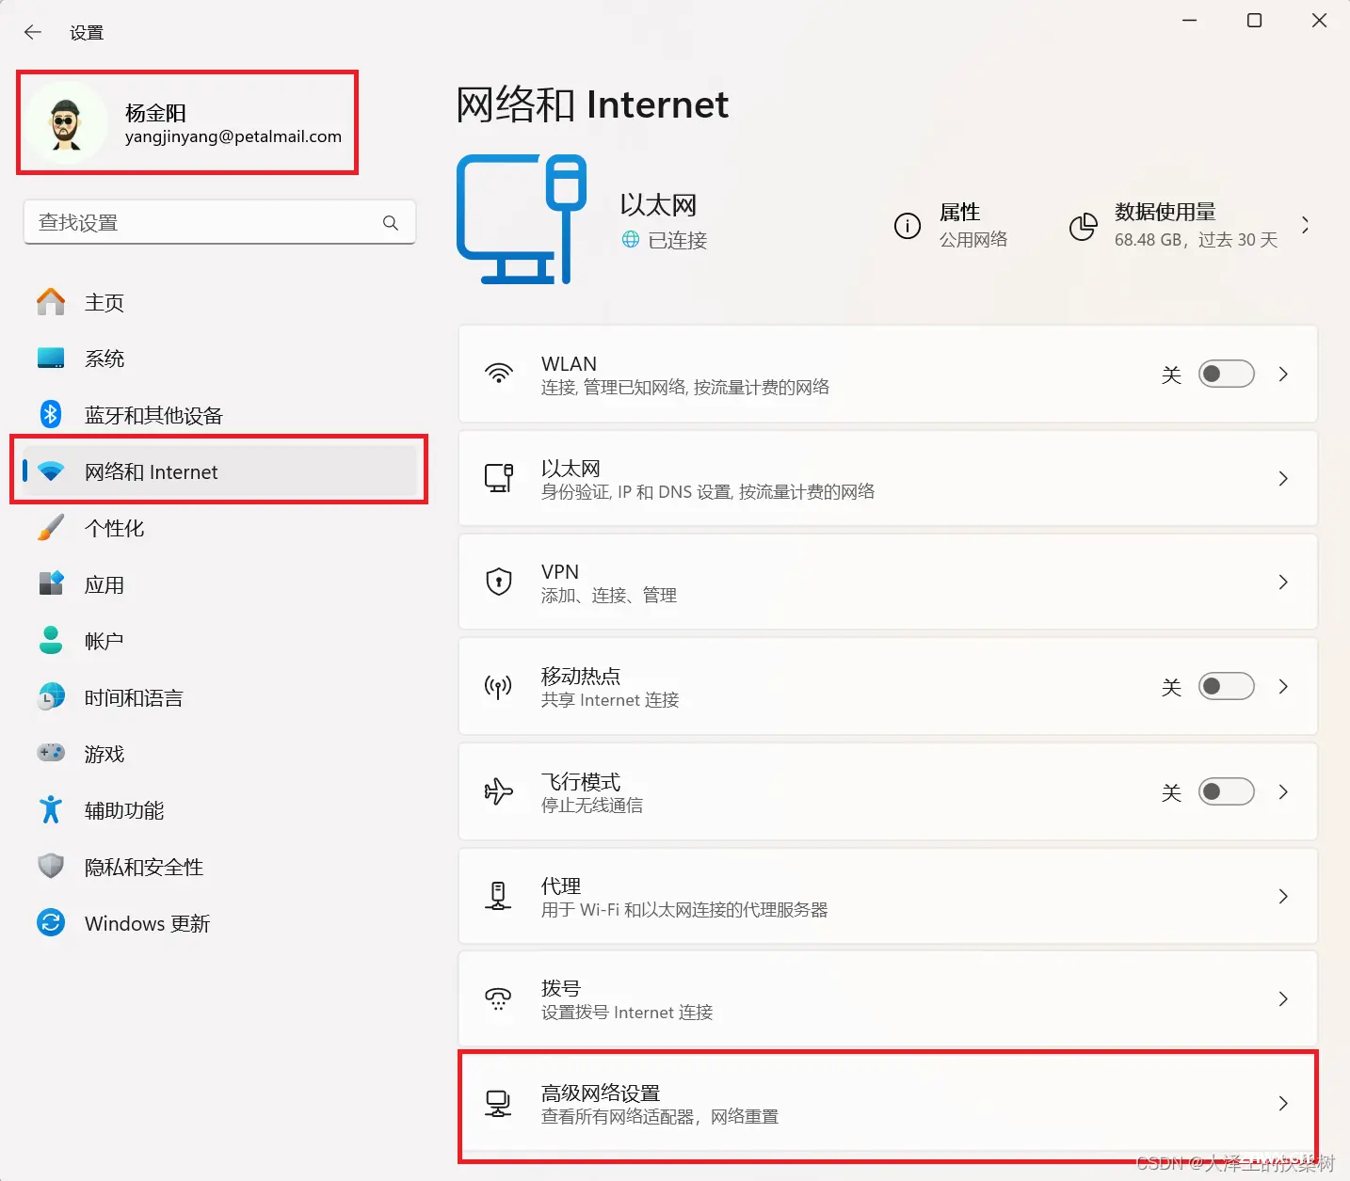
Task: Open 时间和语言 category
Action: pyautogui.click(x=219, y=697)
